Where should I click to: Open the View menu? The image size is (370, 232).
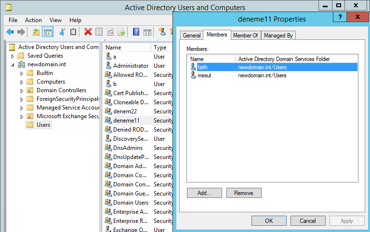pyautogui.click(x=55, y=20)
